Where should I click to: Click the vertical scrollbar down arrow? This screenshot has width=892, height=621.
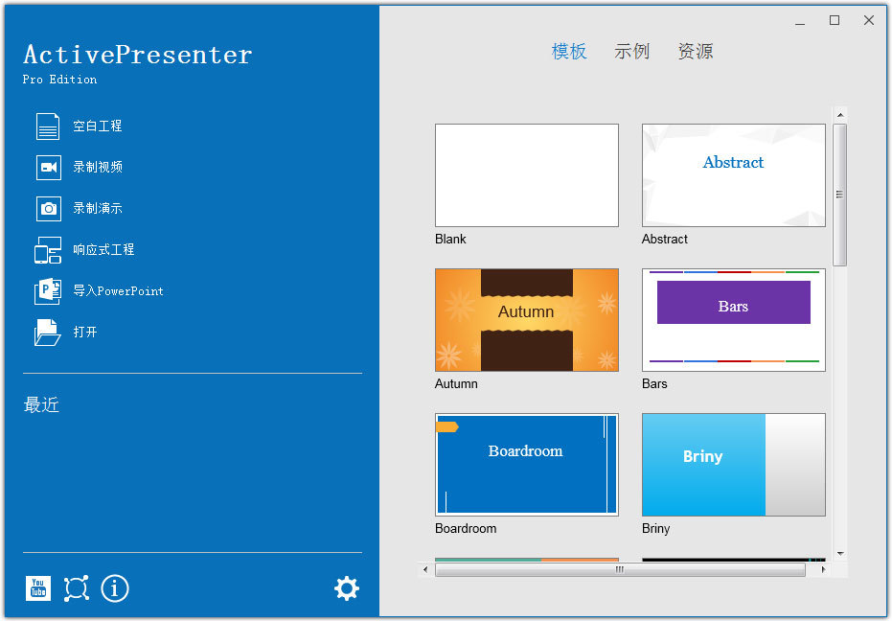(x=841, y=553)
